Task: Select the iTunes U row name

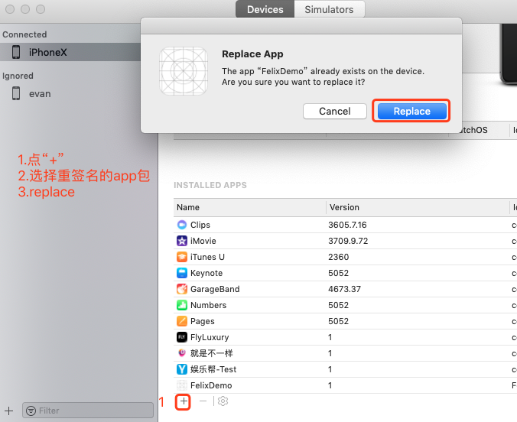Action: 207,257
